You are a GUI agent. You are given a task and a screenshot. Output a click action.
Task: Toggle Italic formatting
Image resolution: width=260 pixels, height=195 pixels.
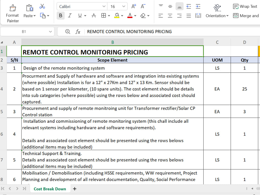pos(70,16)
